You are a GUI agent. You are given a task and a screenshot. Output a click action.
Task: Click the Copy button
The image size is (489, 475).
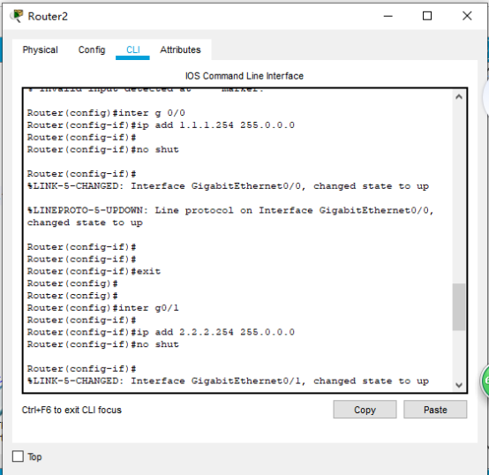(x=365, y=410)
